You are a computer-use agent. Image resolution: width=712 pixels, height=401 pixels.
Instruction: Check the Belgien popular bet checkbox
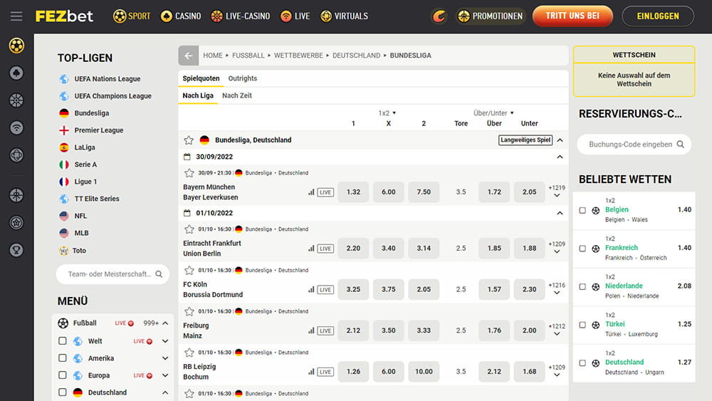click(x=582, y=210)
